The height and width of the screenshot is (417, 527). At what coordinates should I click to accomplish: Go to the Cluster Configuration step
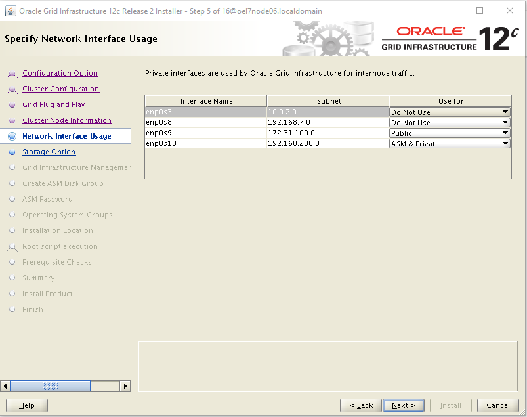[x=60, y=89]
